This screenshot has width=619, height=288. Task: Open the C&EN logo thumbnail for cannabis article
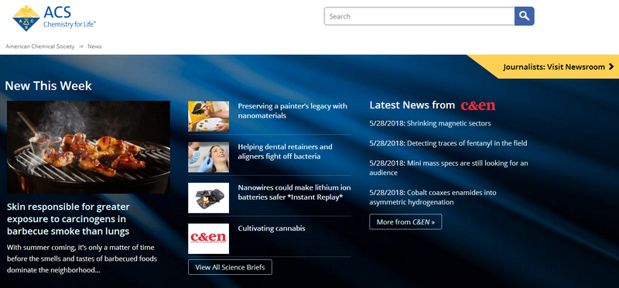(x=208, y=238)
